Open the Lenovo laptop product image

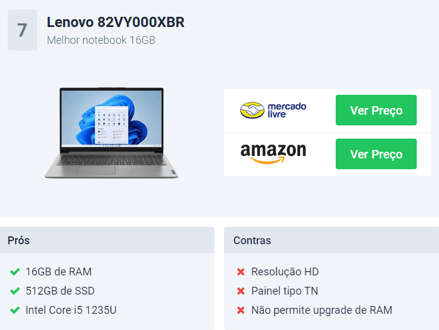(x=112, y=133)
